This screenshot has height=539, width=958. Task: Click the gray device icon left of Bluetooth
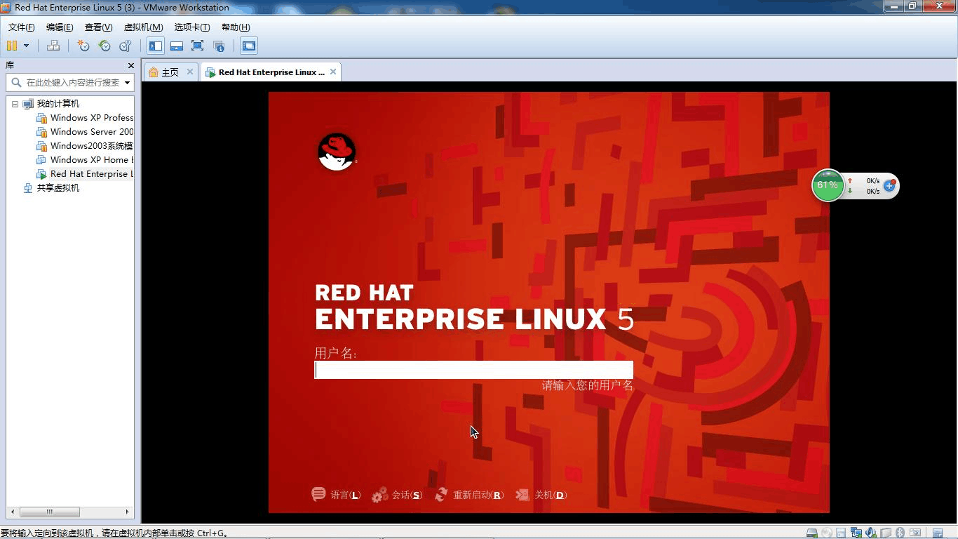[x=886, y=533]
